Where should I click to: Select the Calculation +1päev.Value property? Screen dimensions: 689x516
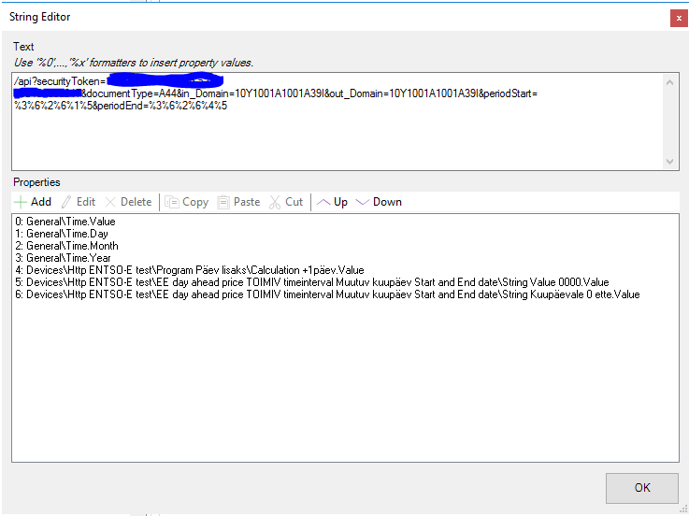[x=189, y=270]
